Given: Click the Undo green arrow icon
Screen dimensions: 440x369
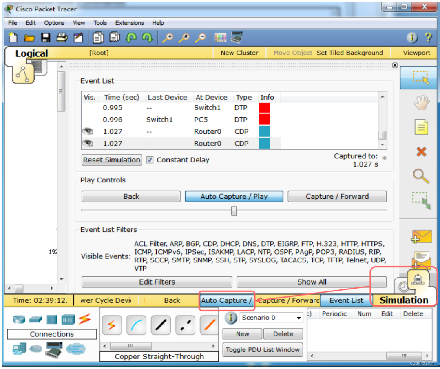Looking at the screenshot, I should (131, 38).
